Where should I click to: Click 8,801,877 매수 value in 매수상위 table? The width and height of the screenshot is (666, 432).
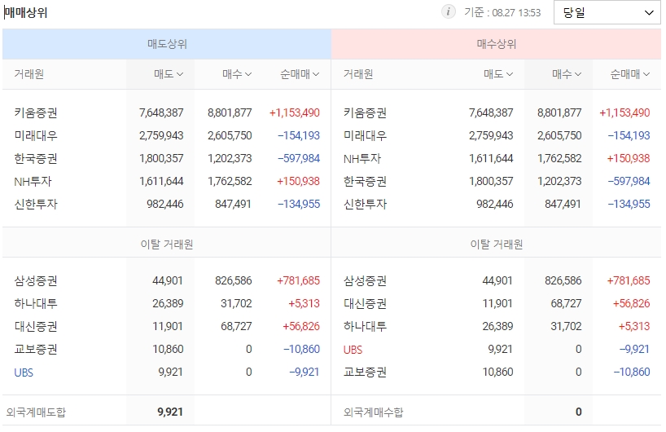coord(559,112)
